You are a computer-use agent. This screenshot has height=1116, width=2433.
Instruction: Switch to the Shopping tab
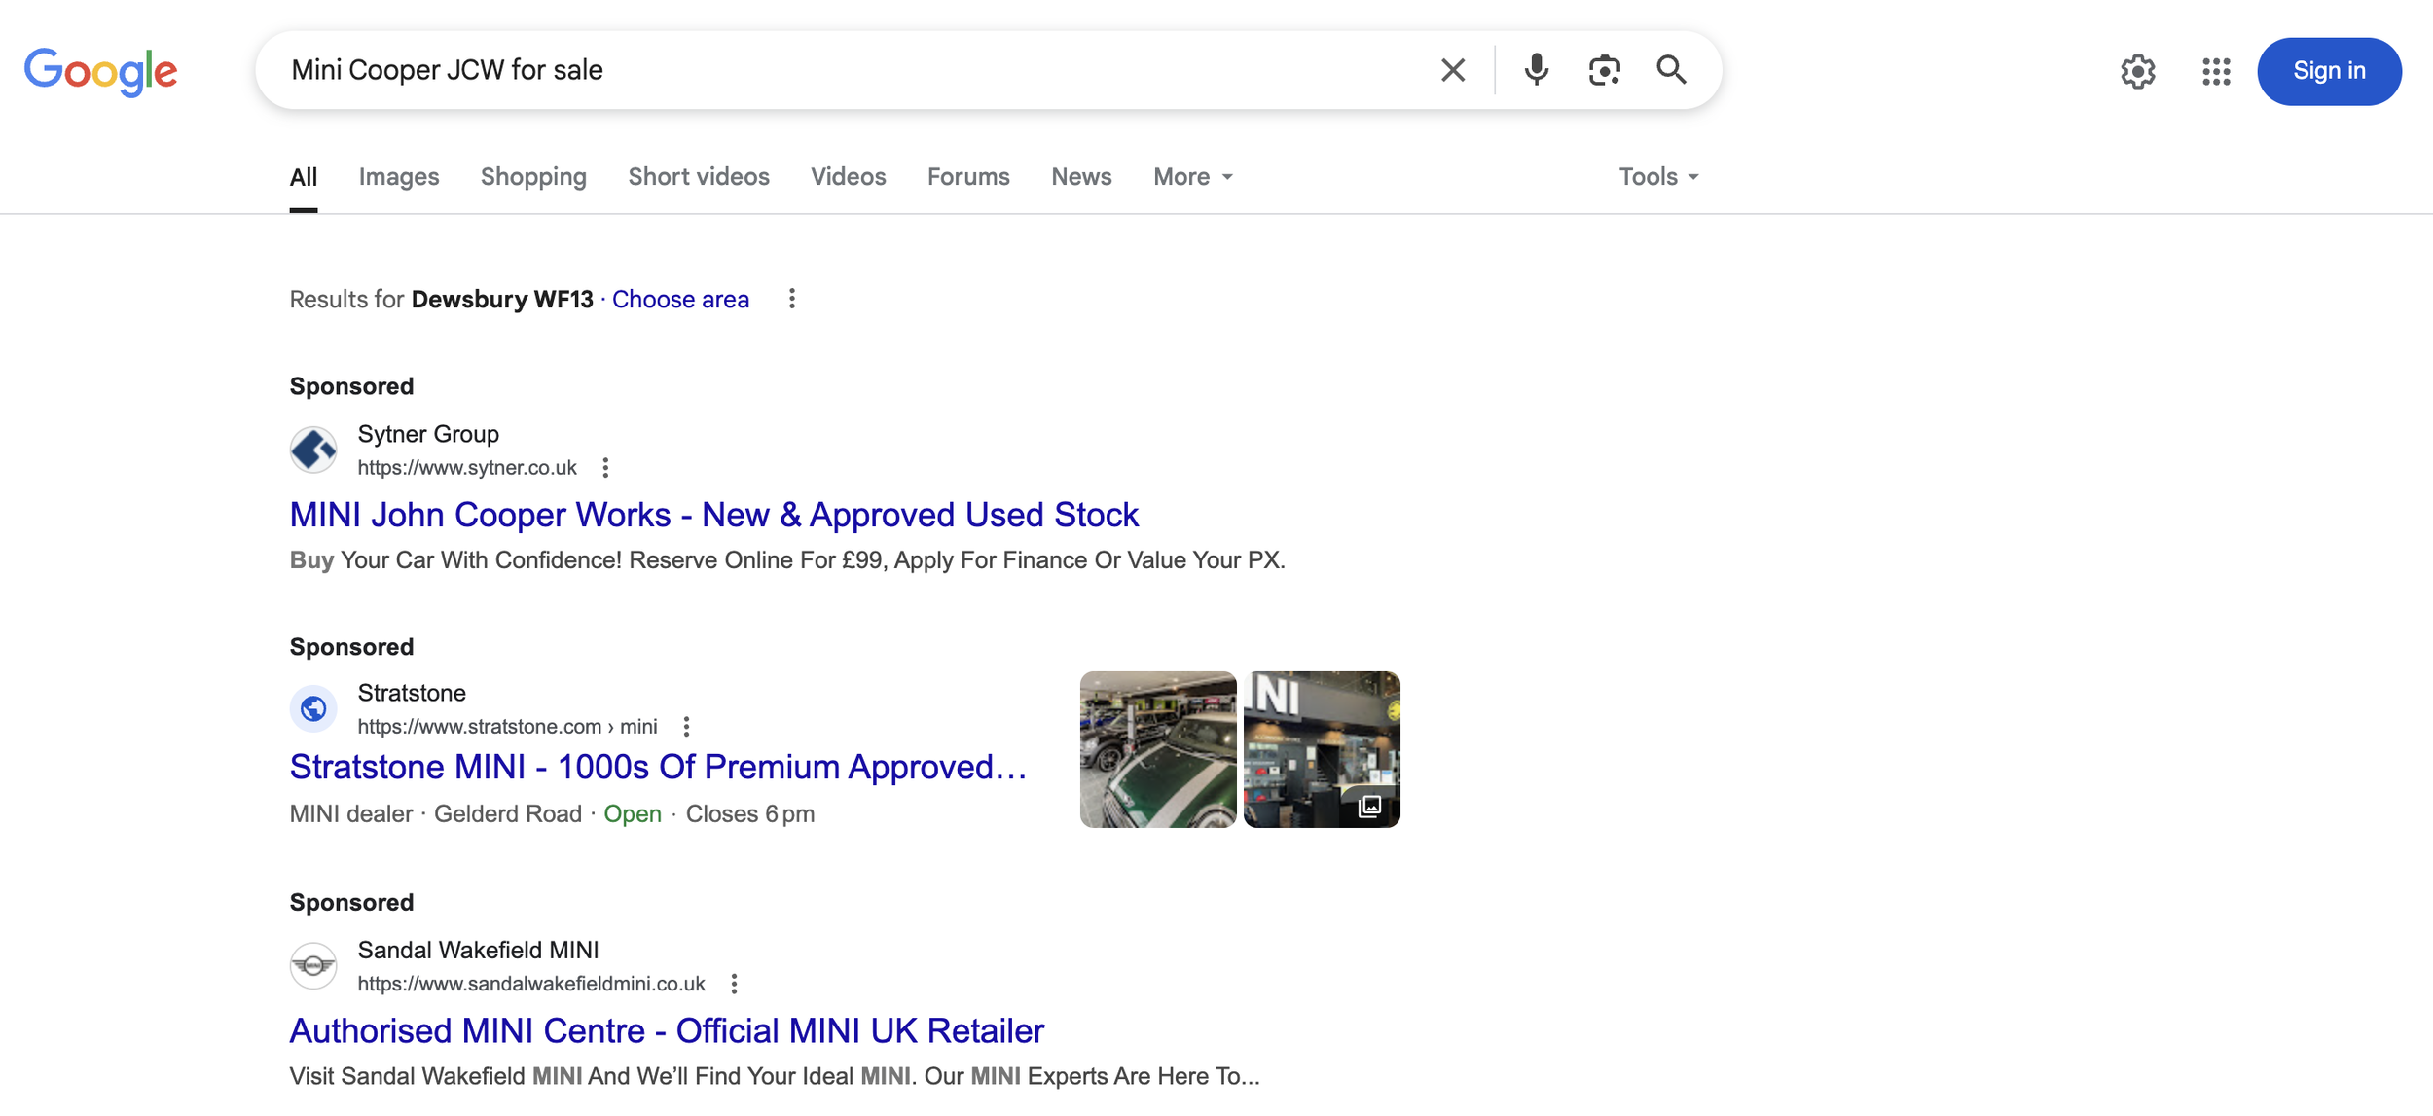coord(533,177)
